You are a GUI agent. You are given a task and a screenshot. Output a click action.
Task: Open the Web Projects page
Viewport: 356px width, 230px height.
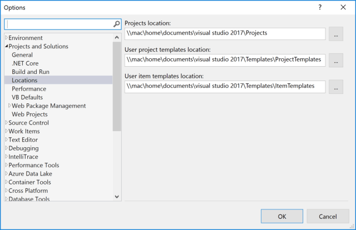click(x=29, y=114)
